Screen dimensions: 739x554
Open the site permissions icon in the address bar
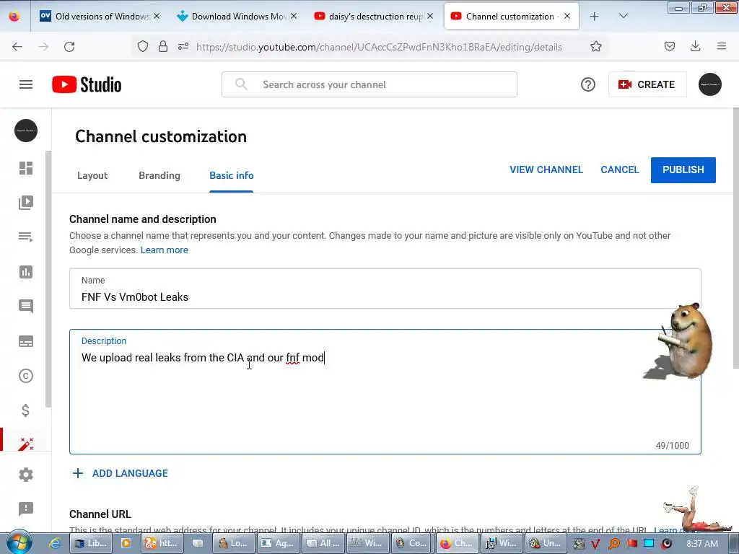[183, 47]
